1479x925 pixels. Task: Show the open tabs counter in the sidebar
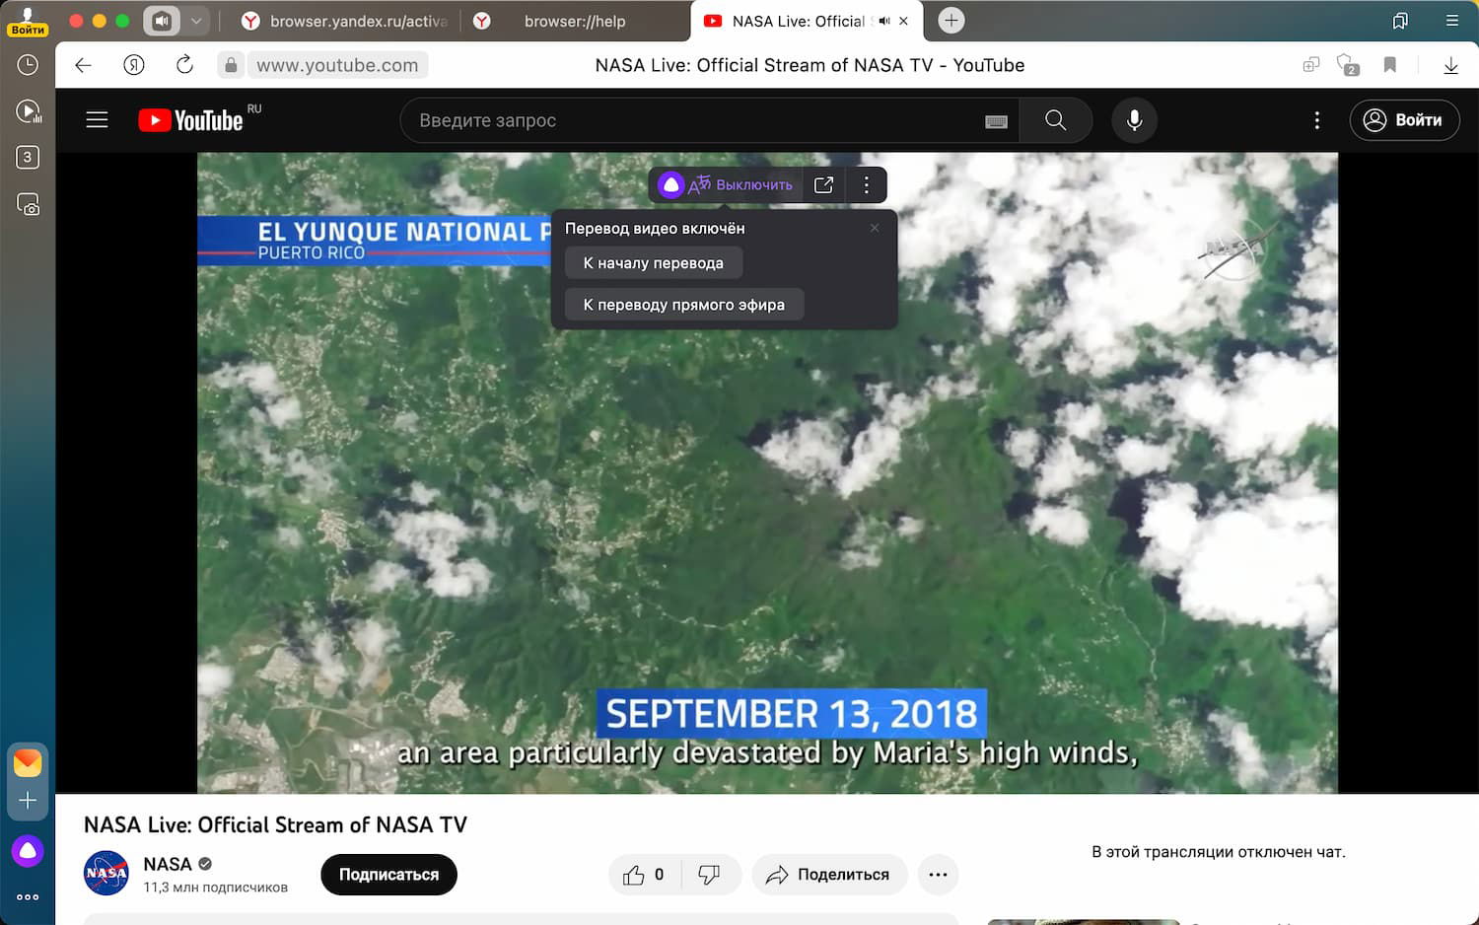click(28, 157)
